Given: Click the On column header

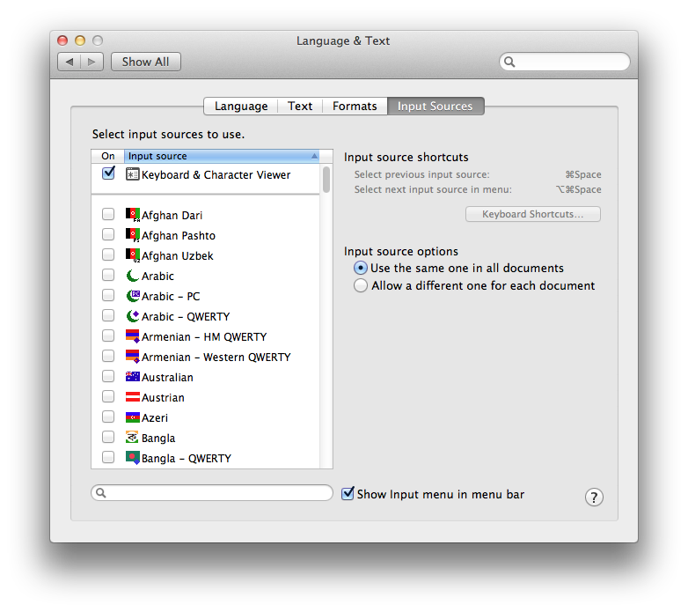Looking at the screenshot, I should click(108, 156).
